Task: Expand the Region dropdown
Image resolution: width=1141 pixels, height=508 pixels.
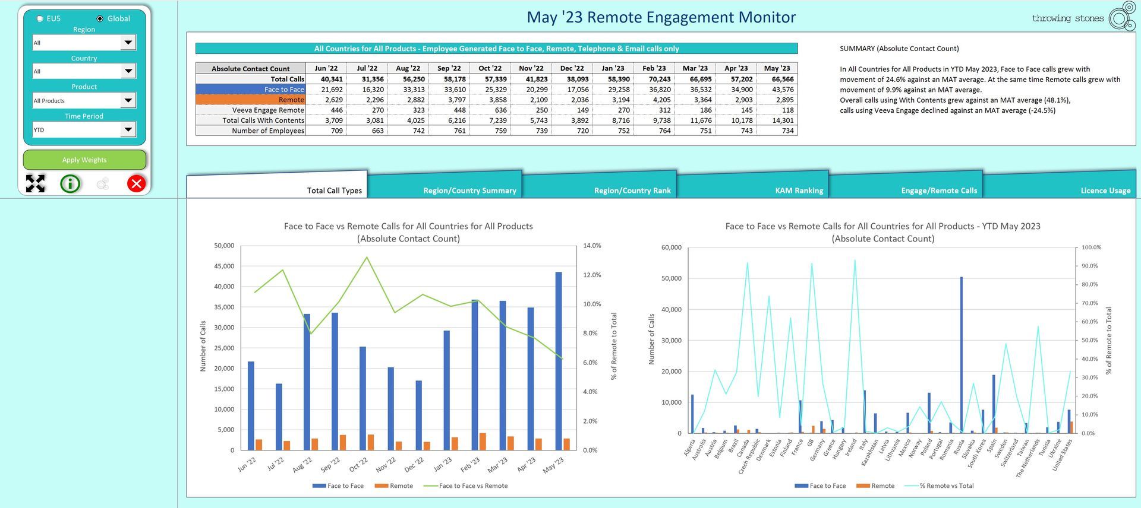Action: coord(128,42)
